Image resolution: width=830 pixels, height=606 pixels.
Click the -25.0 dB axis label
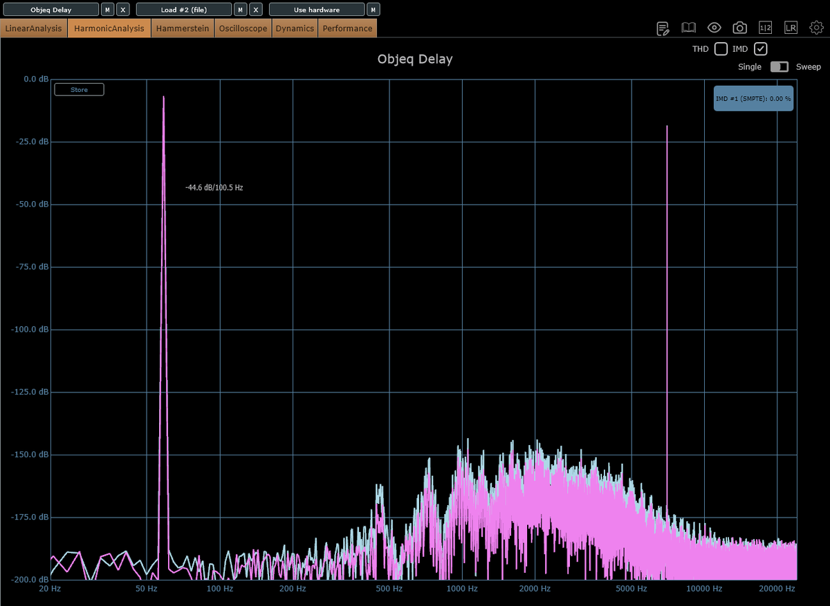33,142
